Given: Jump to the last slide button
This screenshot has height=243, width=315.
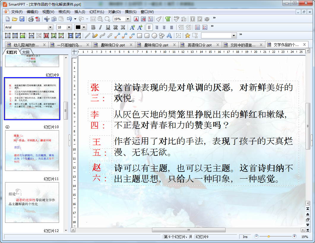Looking at the screenshot, I should [308, 230].
